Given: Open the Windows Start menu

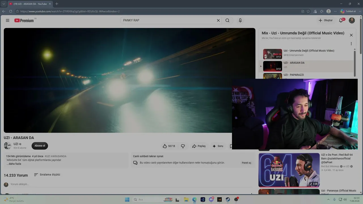Looking at the screenshot, I should [x=127, y=199].
